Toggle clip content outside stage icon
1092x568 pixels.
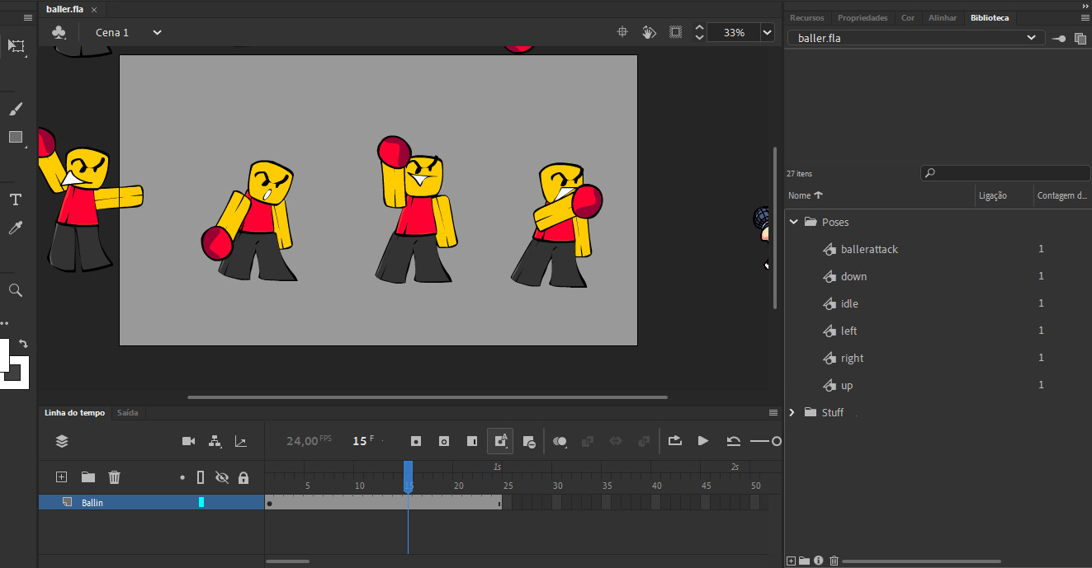[x=675, y=32]
